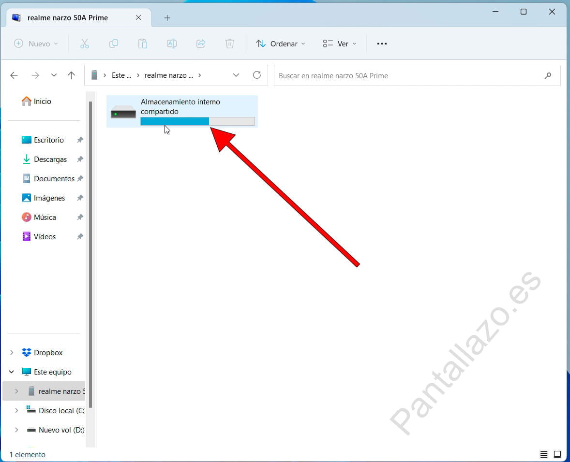
Task: Collapse the Este equipo tree node
Action: [12, 372]
